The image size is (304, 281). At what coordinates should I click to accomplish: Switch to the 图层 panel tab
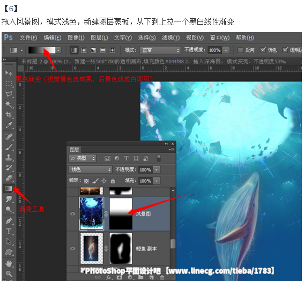(74, 150)
